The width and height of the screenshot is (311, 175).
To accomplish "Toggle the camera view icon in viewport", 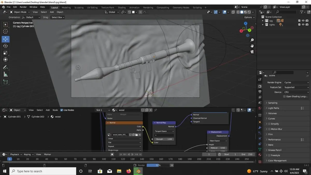I will coord(252,52).
